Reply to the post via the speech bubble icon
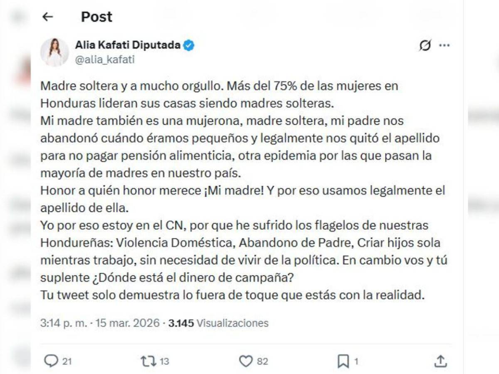 (x=51, y=360)
